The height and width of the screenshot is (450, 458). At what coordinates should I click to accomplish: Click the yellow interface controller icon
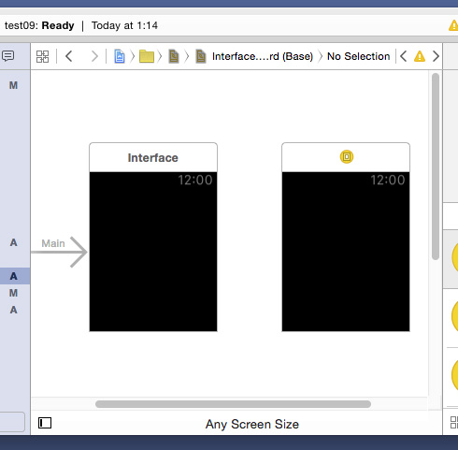click(347, 156)
